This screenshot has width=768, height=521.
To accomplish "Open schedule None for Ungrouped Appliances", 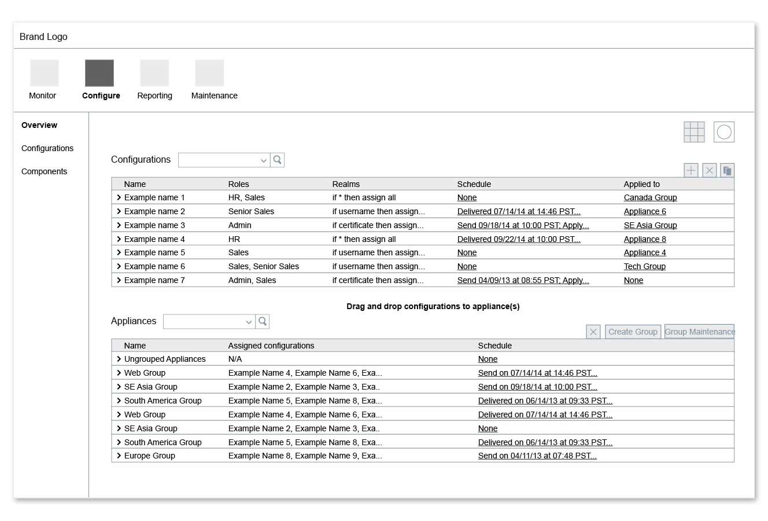I will [488, 359].
